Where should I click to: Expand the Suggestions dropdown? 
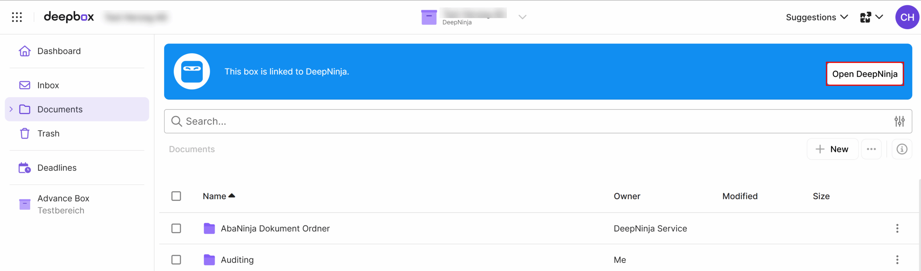tap(817, 17)
